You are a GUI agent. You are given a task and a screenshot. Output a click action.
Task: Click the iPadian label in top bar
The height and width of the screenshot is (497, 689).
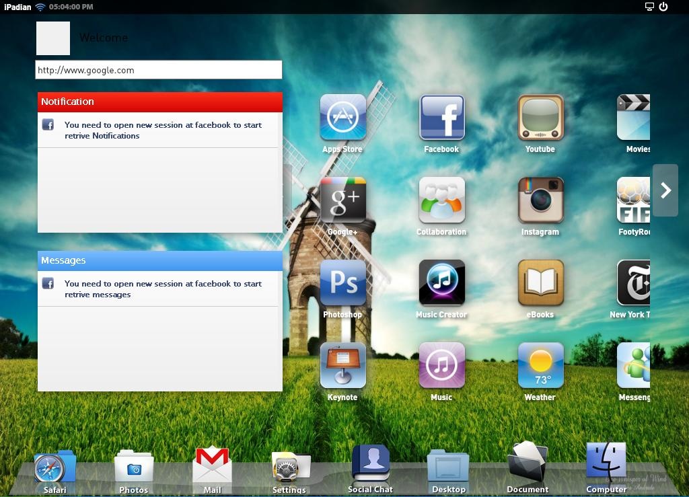[x=17, y=7]
